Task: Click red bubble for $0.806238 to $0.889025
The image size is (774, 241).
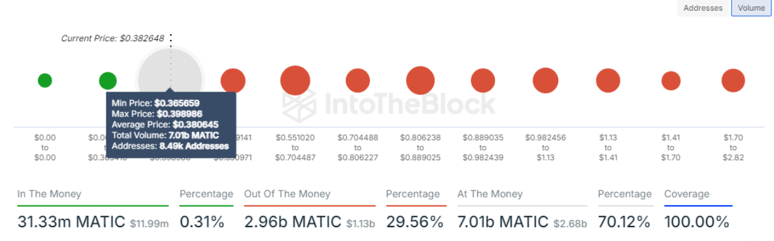Action: 421,81
